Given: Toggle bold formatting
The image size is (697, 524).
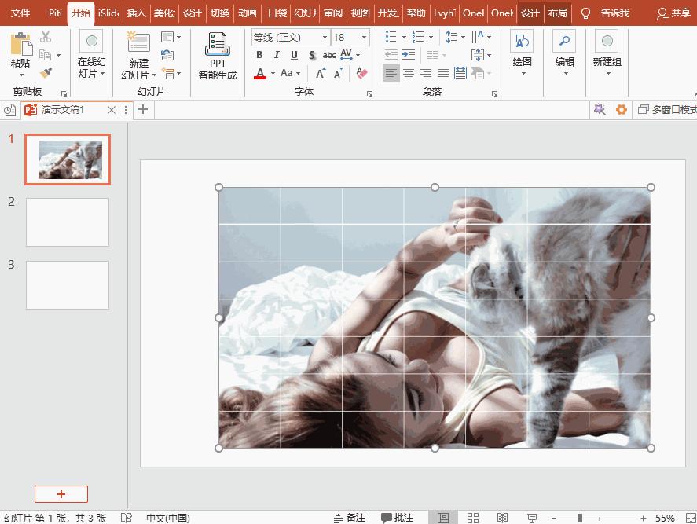Looking at the screenshot, I should tap(260, 56).
